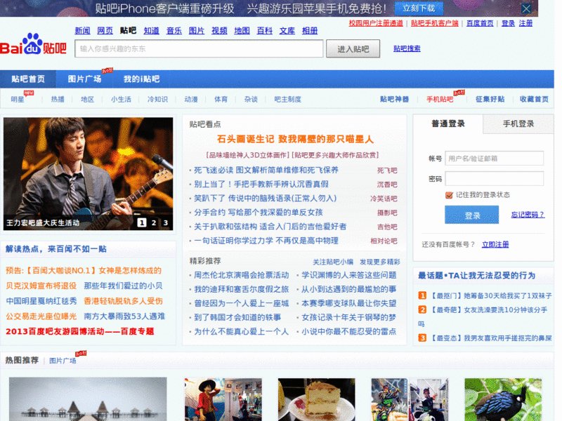
Task: Open 校园用户注册通道 link
Action: (376, 23)
